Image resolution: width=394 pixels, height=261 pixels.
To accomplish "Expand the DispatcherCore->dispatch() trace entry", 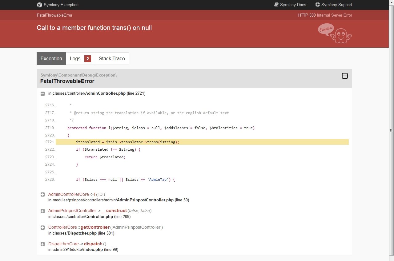I will pyautogui.click(x=42, y=244).
